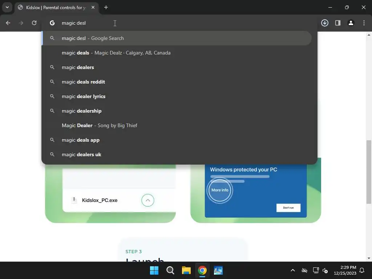
Task: Click the muted volume tray icon
Action: 325,270
